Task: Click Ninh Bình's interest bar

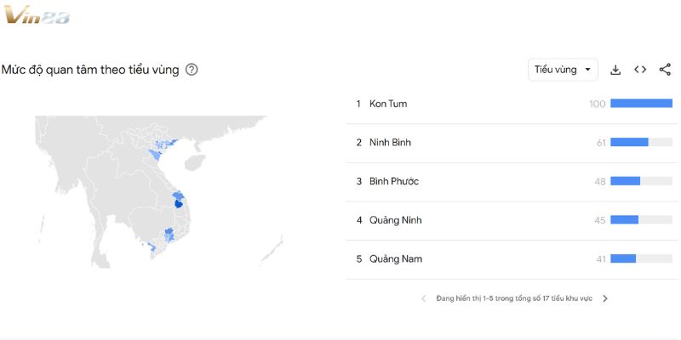Action: pyautogui.click(x=629, y=142)
